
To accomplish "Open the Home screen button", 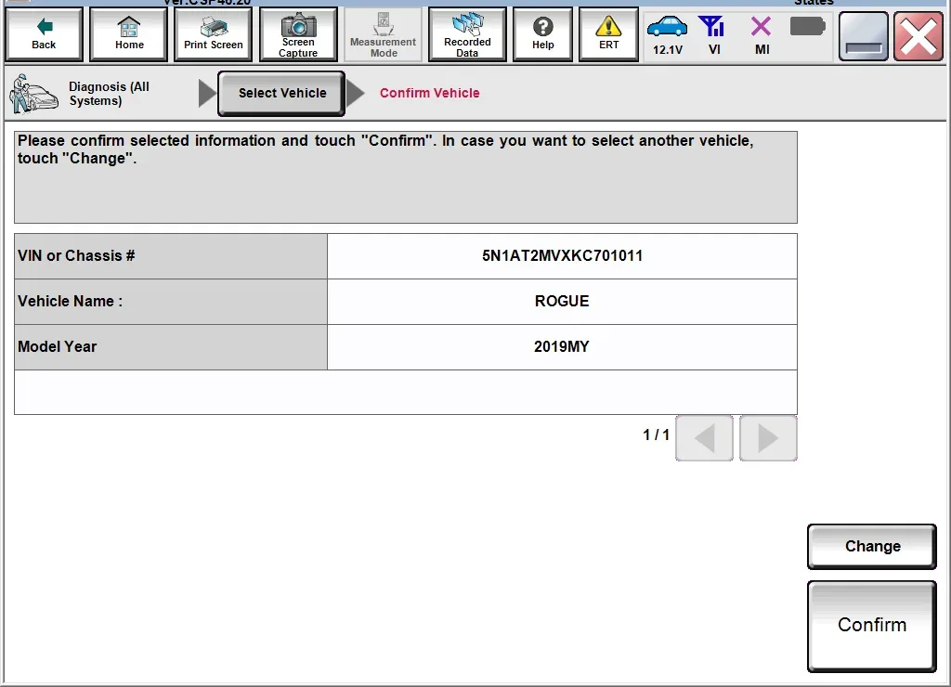I will point(128,34).
